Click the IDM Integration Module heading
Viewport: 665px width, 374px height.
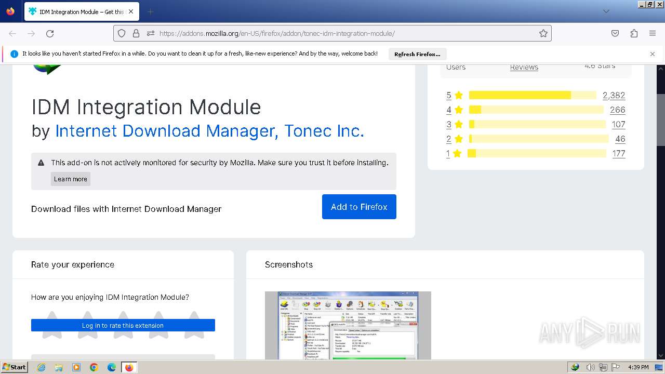[146, 107]
